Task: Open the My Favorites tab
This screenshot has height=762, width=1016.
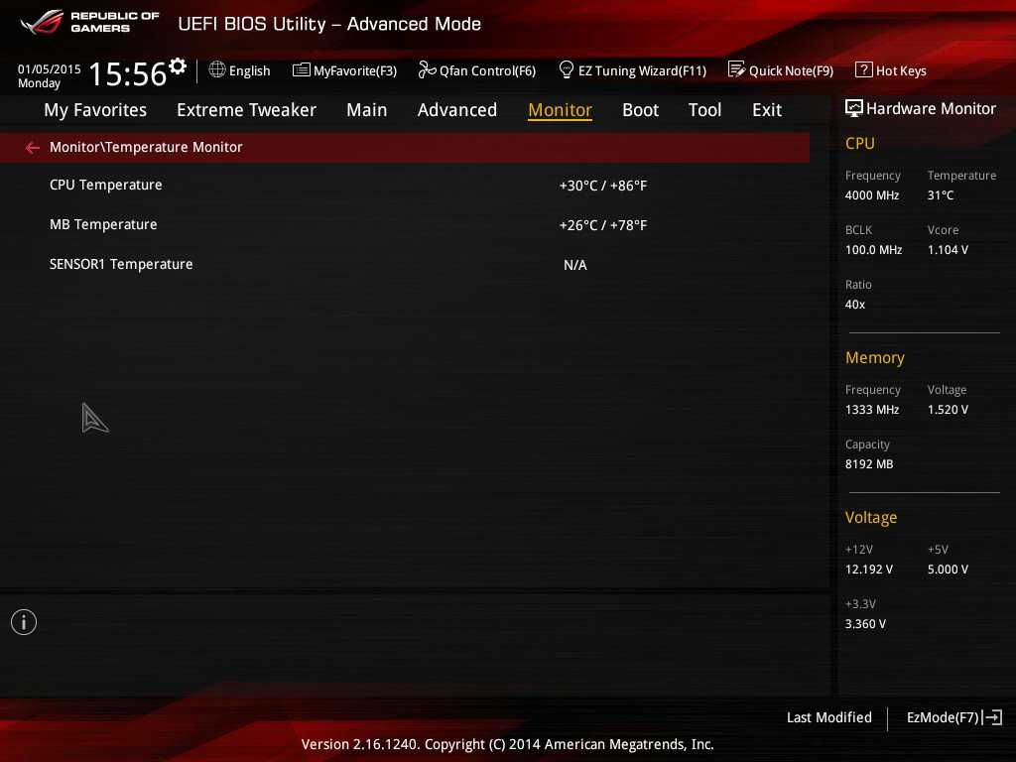Action: pyautogui.click(x=95, y=110)
